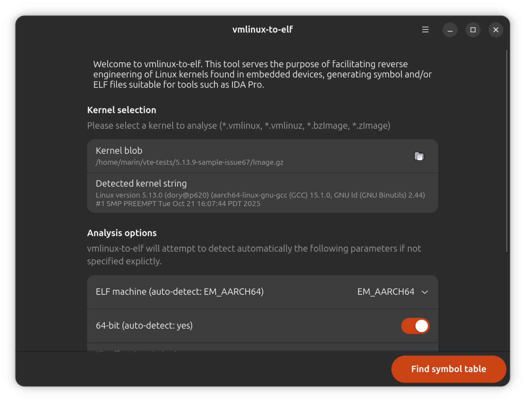Toggle the 64-bit switch off

pos(415,326)
